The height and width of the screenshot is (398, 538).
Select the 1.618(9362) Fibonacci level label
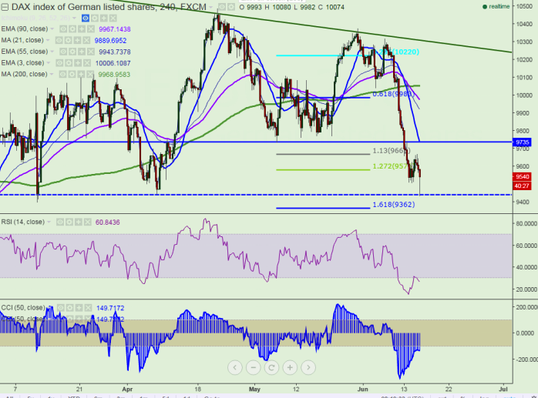(394, 204)
